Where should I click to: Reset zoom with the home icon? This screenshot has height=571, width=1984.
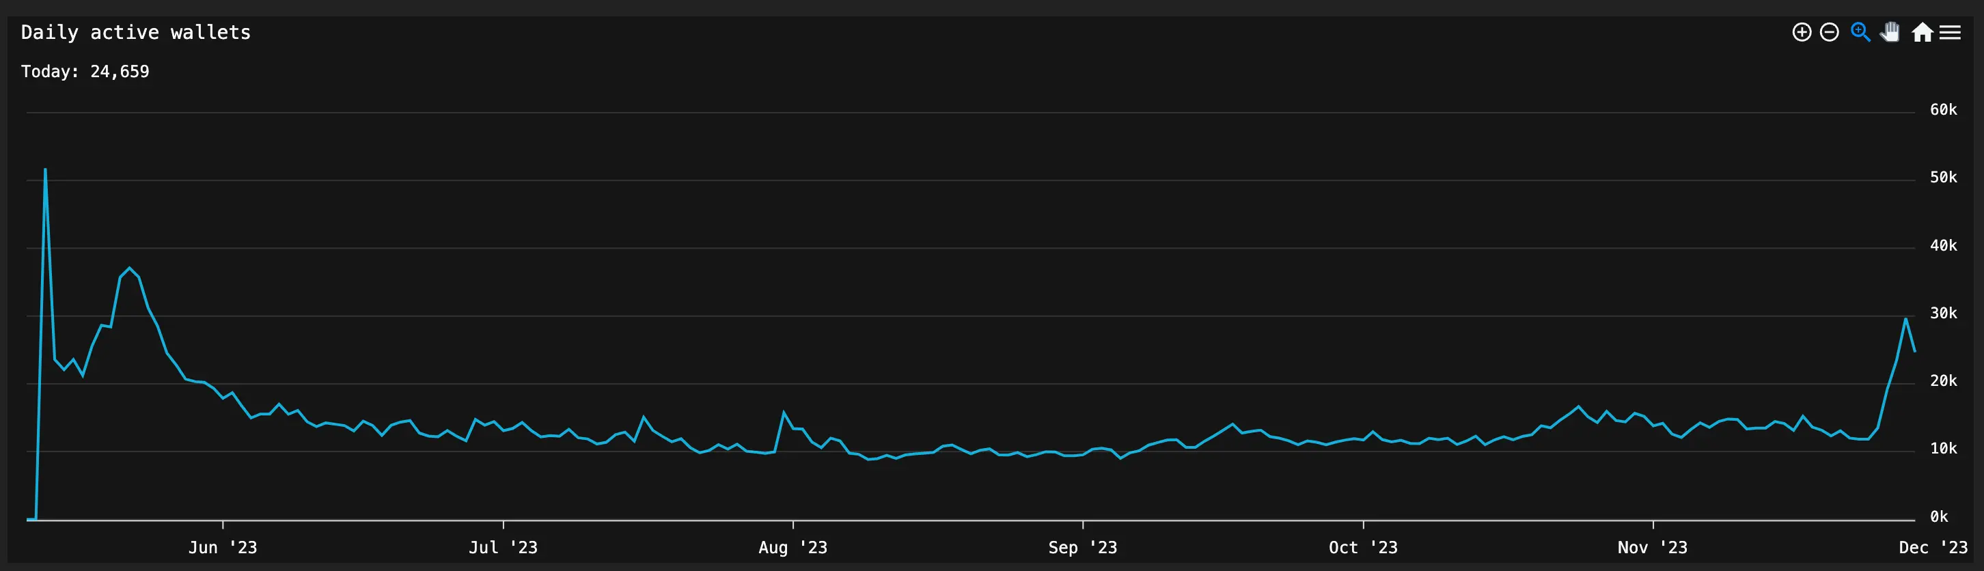[x=1922, y=32]
